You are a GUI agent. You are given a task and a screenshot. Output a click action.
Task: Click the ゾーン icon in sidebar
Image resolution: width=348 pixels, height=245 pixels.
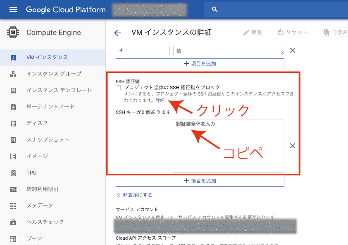(x=13, y=238)
